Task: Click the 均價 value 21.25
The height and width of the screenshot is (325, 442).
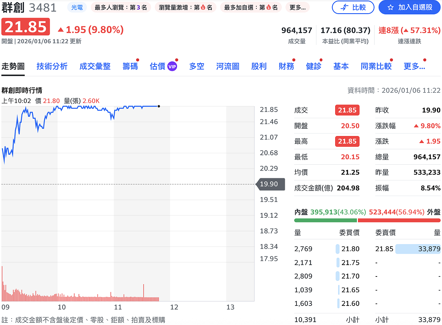Action: coord(350,172)
